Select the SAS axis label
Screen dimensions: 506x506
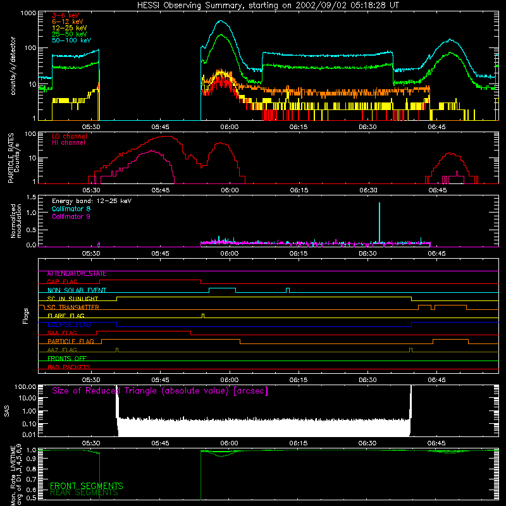(6, 411)
